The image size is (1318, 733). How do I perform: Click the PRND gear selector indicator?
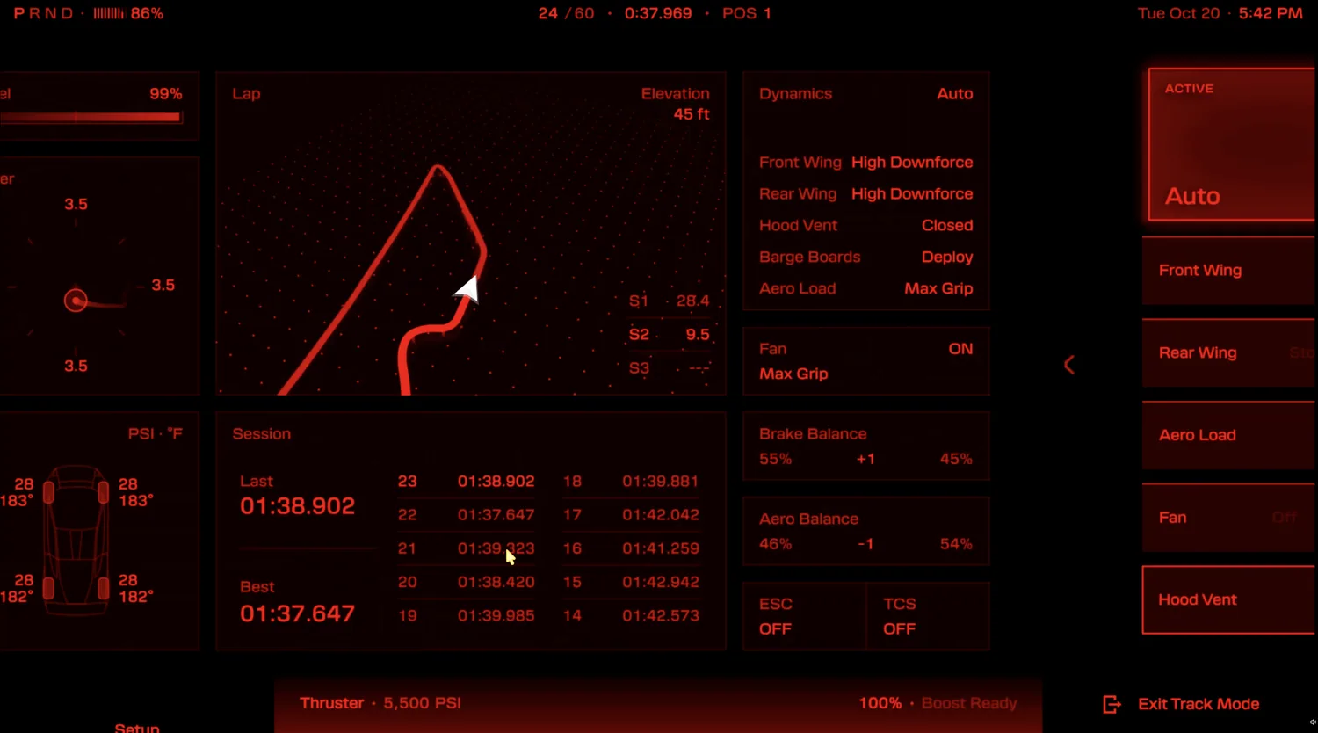[43, 13]
